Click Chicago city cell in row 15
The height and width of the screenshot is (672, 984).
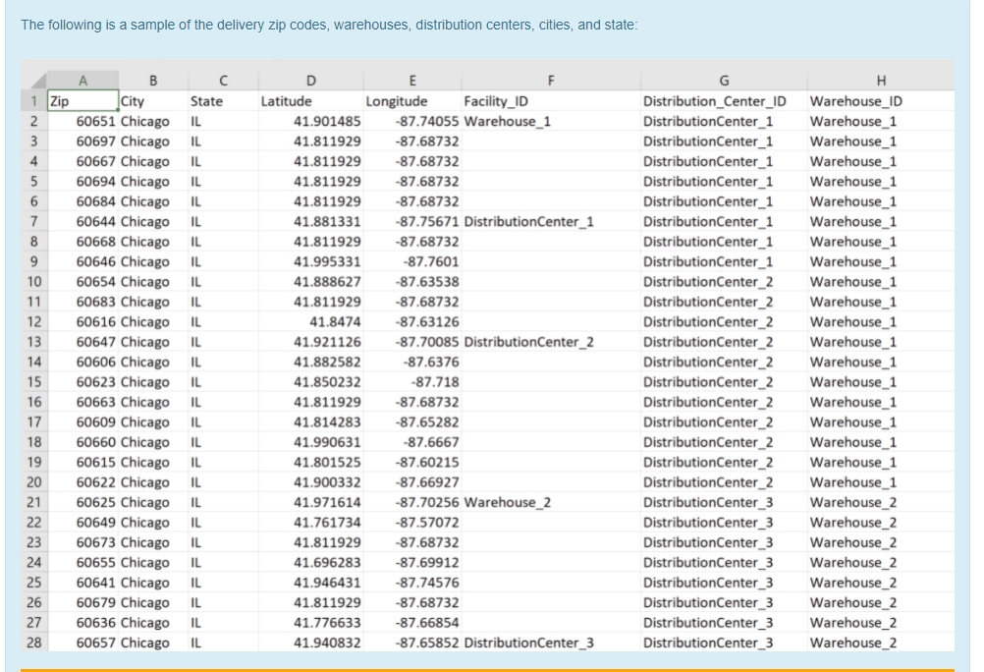click(x=153, y=382)
